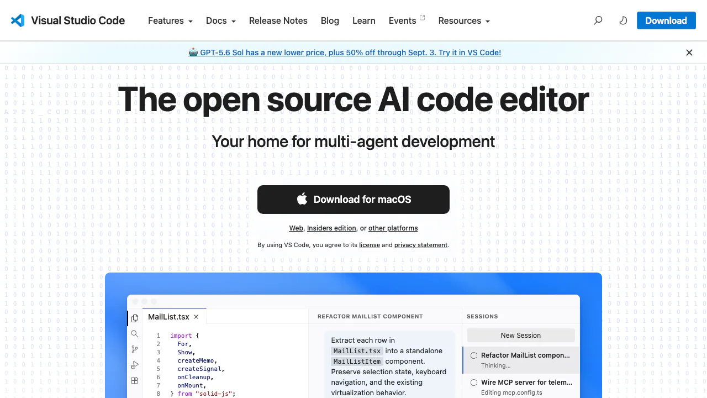Click the Thinking... status text
707x398 pixels.
point(495,365)
